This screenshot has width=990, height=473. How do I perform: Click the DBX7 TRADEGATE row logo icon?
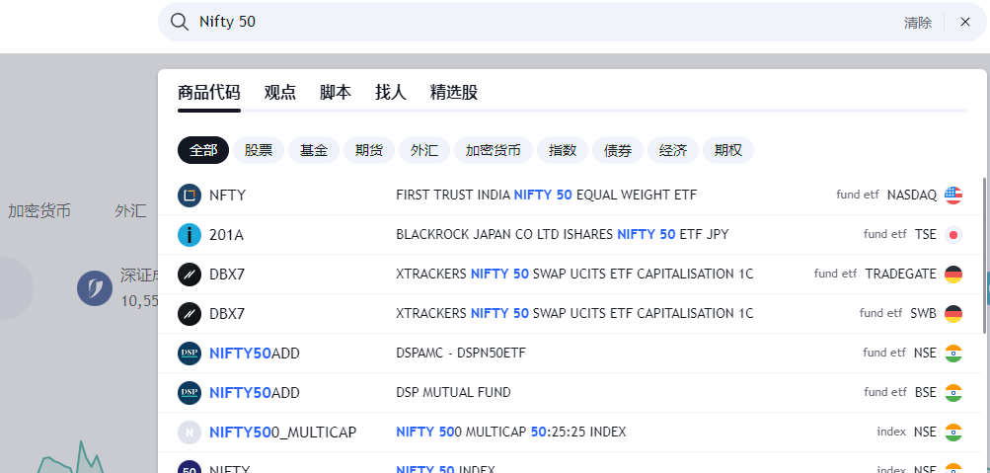click(x=190, y=275)
